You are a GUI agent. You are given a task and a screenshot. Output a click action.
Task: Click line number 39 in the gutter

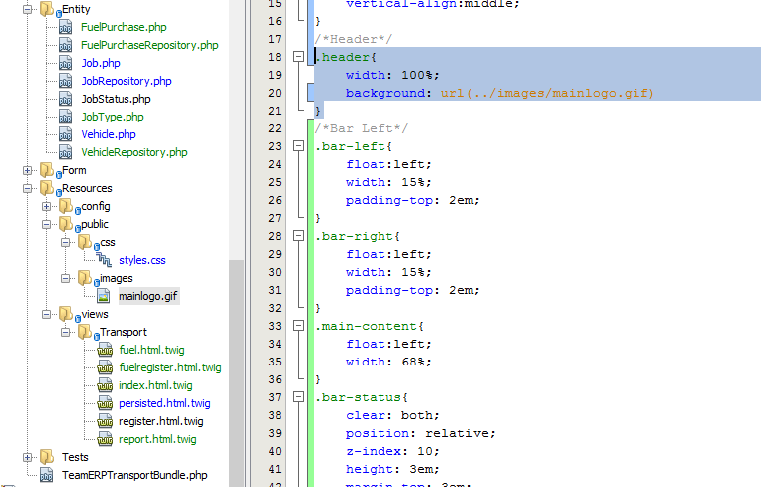pyautogui.click(x=275, y=433)
